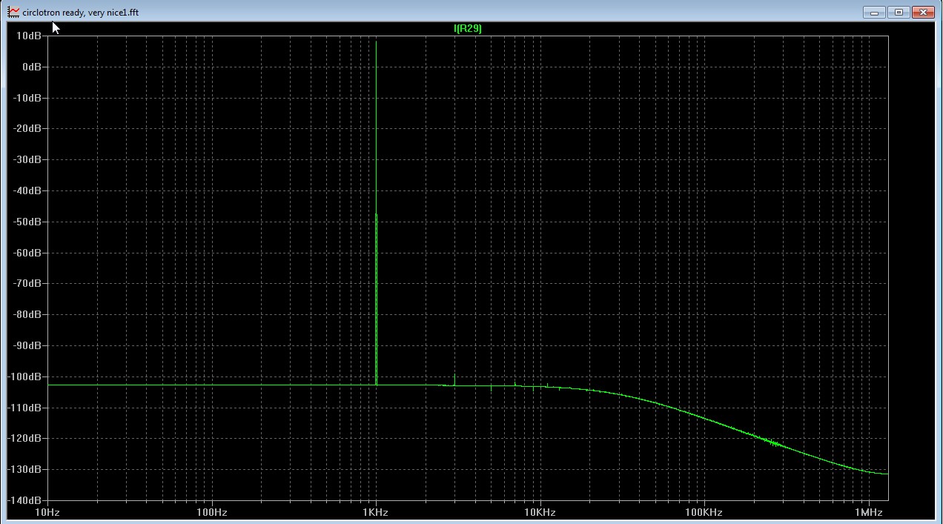Click the 100Hz frequency axis label
This screenshot has height=524, width=943.
tap(211, 513)
